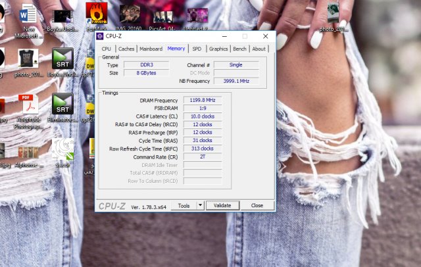Click the tRCD value 12 clocks

203,124
